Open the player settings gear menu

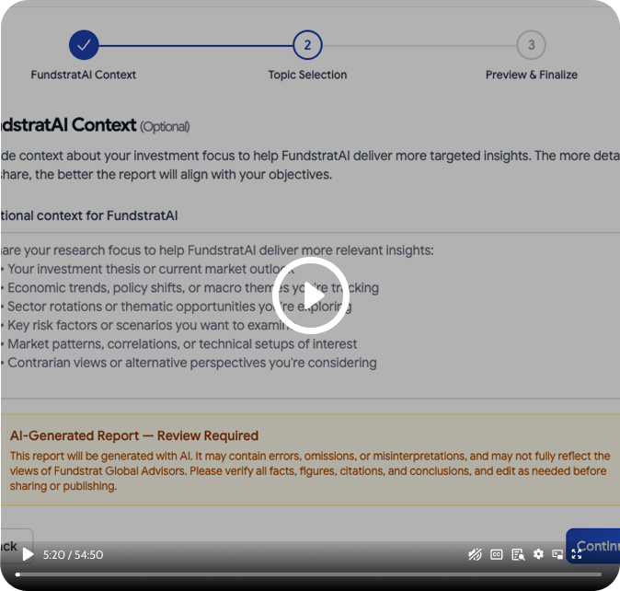point(538,555)
